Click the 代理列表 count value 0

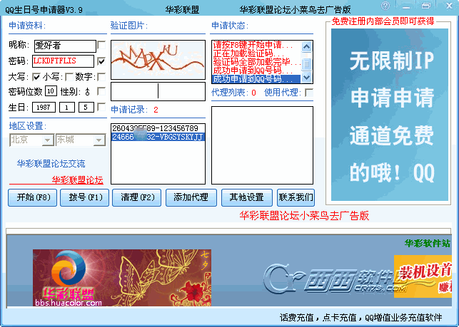click(254, 93)
